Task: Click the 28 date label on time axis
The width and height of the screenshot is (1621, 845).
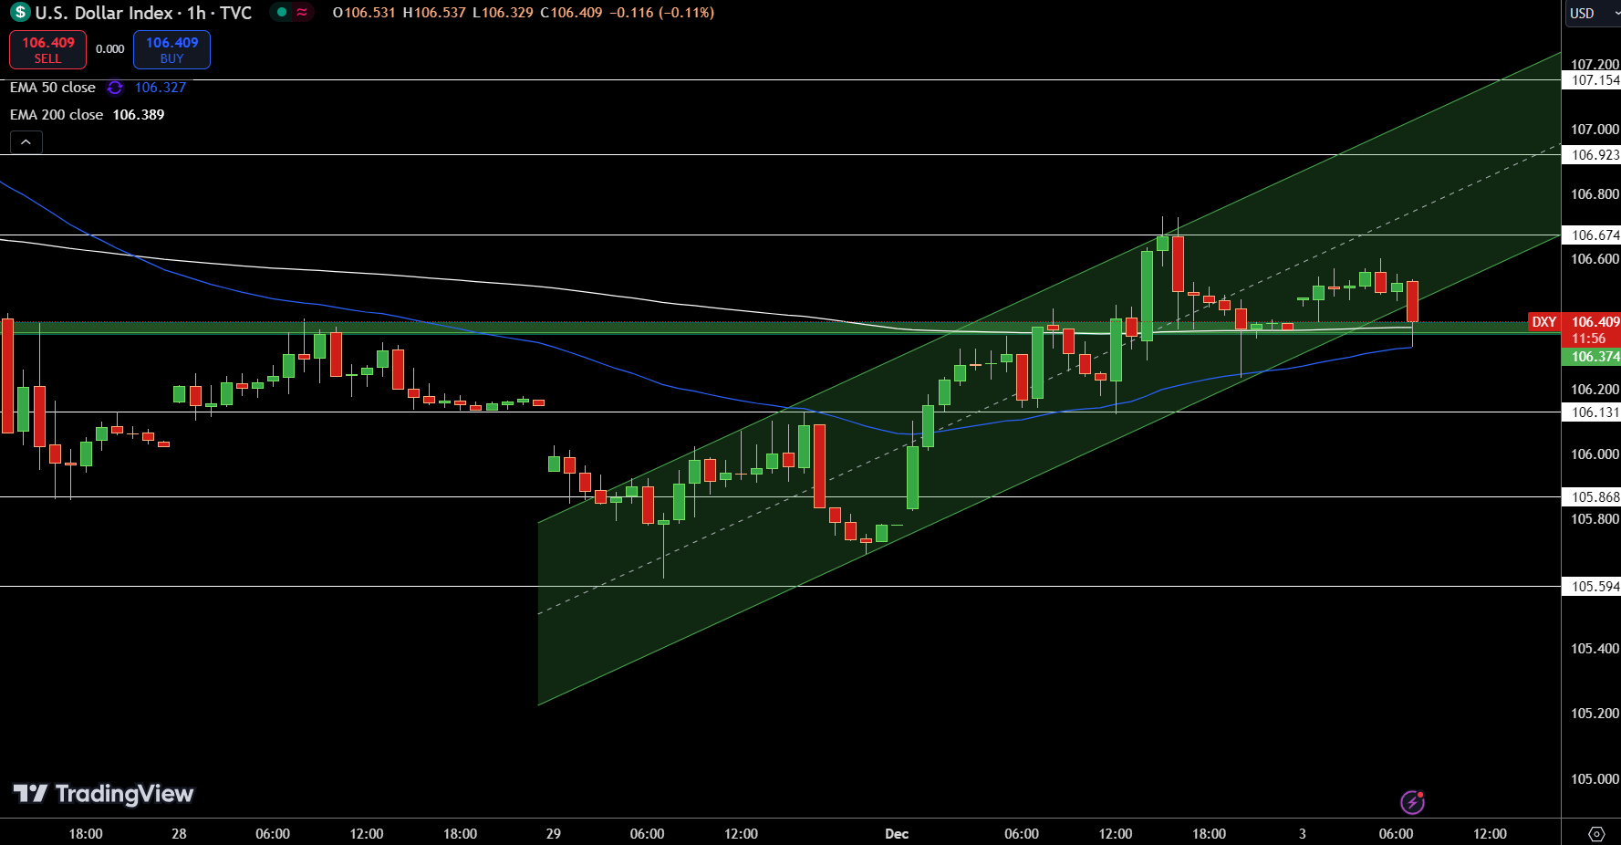Action: 179,834
